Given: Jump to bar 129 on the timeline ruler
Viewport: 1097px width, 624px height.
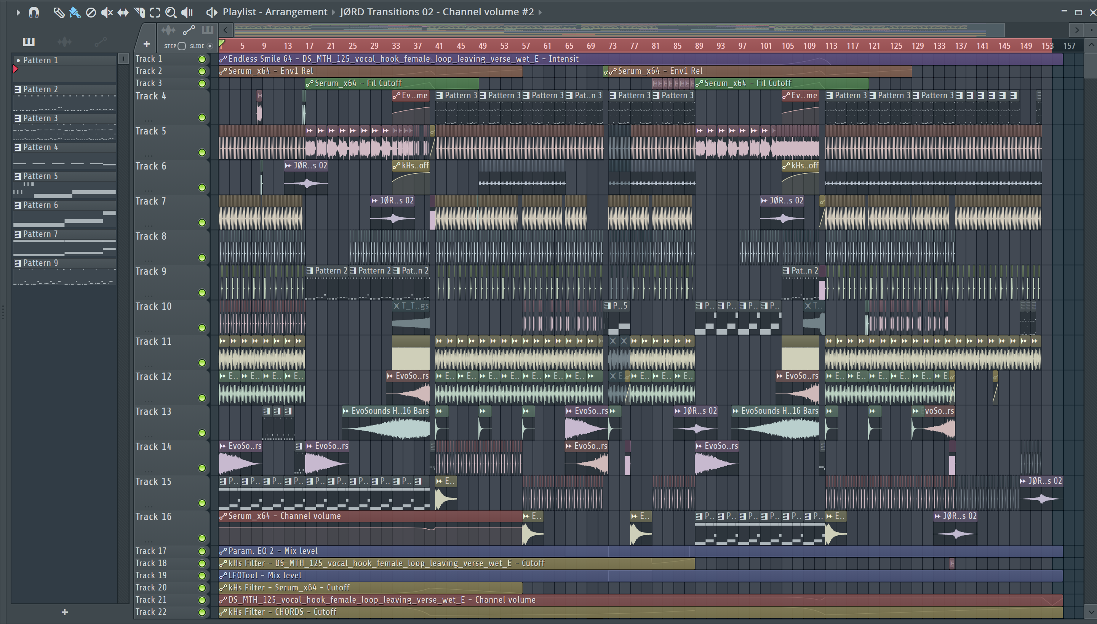Looking at the screenshot, I should click(918, 46).
